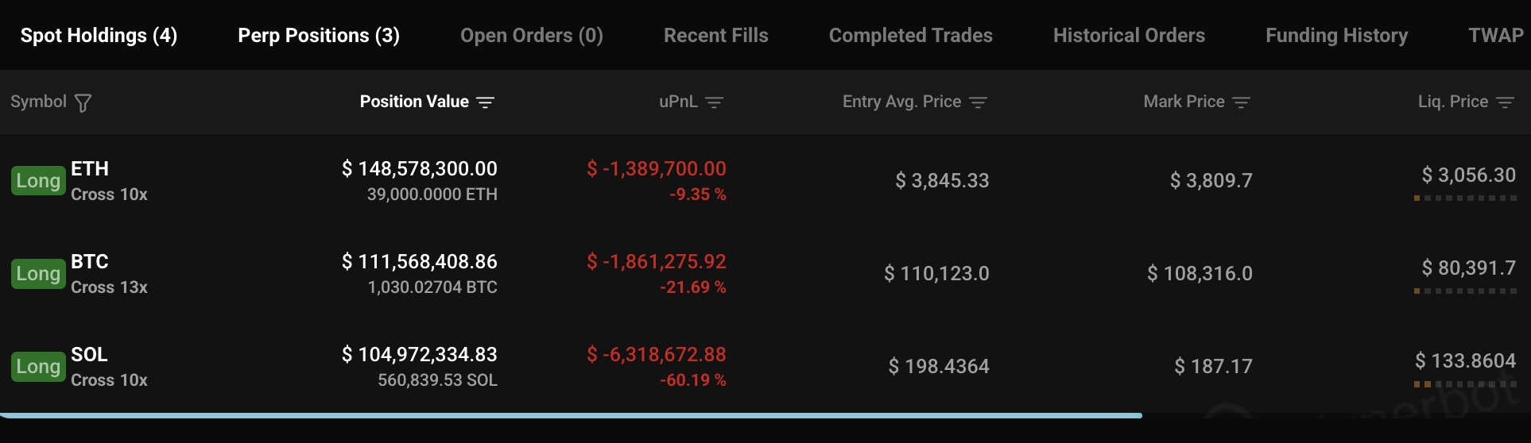Filter positions by Symbol funnel icon
The width and height of the screenshot is (1531, 443).
tap(83, 102)
